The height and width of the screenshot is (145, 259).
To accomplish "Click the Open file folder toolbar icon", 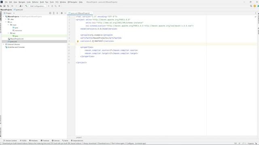I will [1, 6].
